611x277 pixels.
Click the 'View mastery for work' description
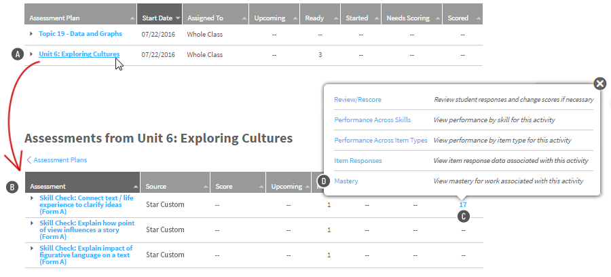pyautogui.click(x=508, y=181)
